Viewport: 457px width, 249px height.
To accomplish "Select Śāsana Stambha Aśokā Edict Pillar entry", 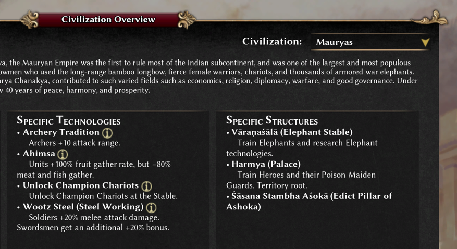I will coord(309,201).
